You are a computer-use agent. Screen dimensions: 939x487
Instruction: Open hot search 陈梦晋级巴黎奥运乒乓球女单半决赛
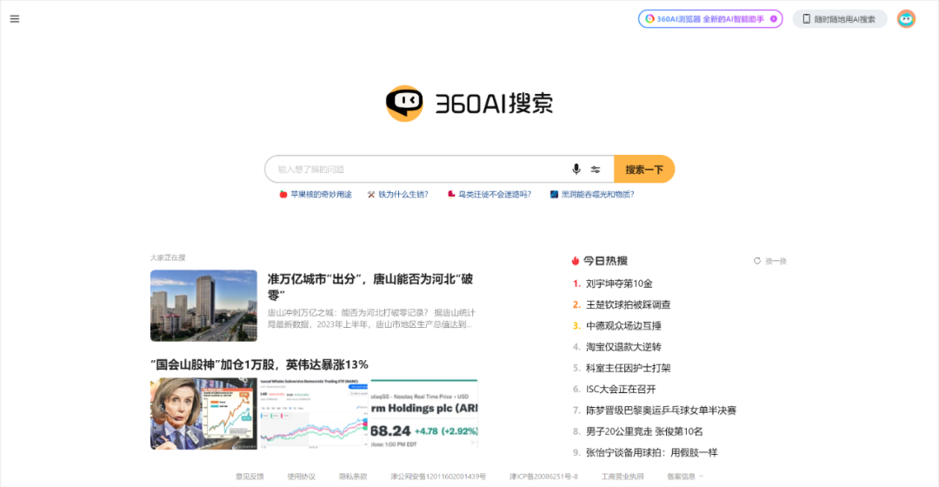661,410
